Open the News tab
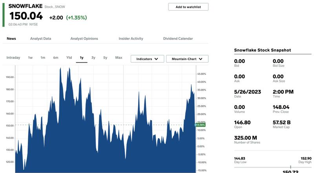 11,39
